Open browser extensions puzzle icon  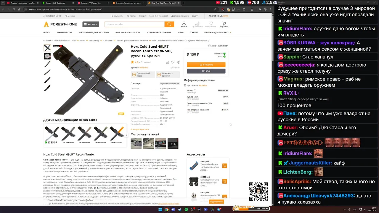click(x=244, y=9)
